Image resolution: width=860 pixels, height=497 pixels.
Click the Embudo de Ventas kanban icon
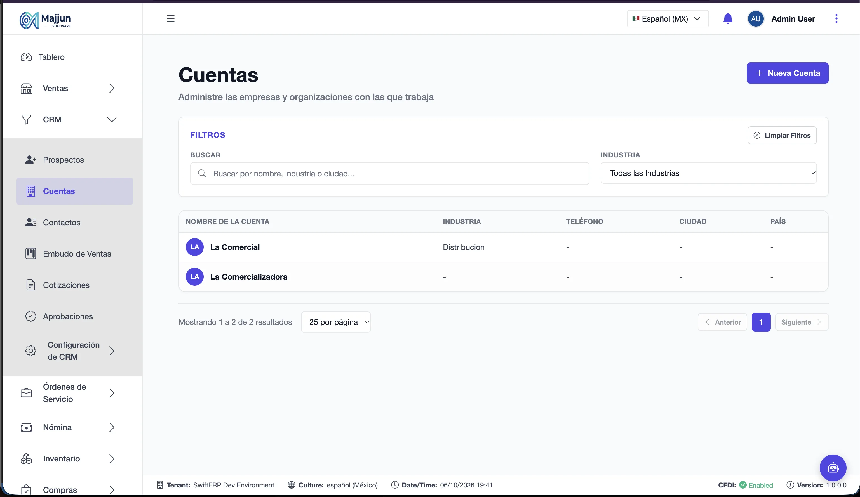tap(31, 254)
